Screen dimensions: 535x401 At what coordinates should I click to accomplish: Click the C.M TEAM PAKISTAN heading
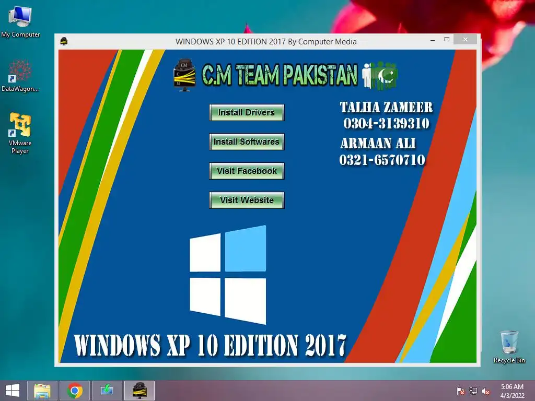coord(280,74)
